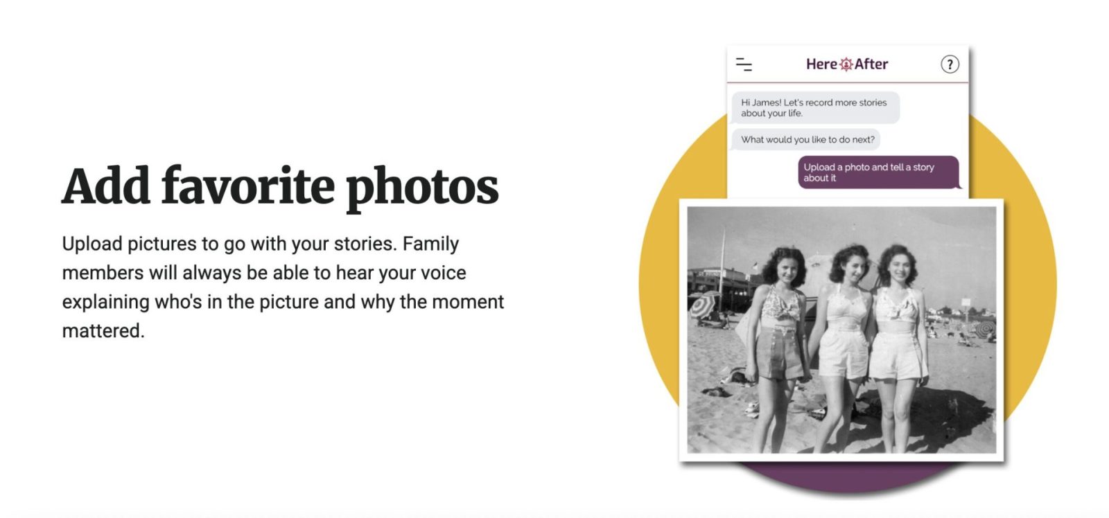Click "What would you like to do next?" bubble
The width and height of the screenshot is (1109, 518).
click(807, 140)
